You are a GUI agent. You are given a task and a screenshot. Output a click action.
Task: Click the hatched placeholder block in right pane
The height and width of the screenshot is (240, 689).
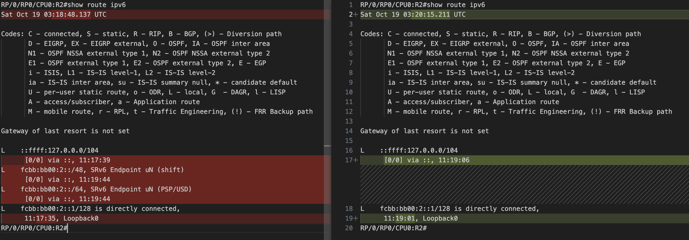524,184
